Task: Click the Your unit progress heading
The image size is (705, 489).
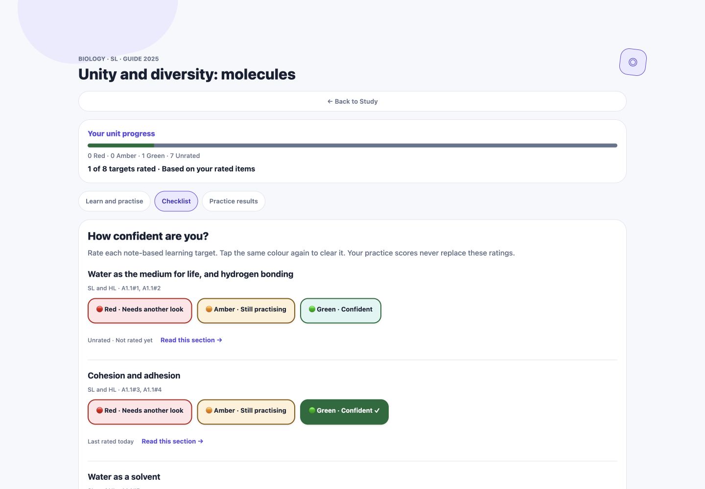Action: (x=121, y=133)
